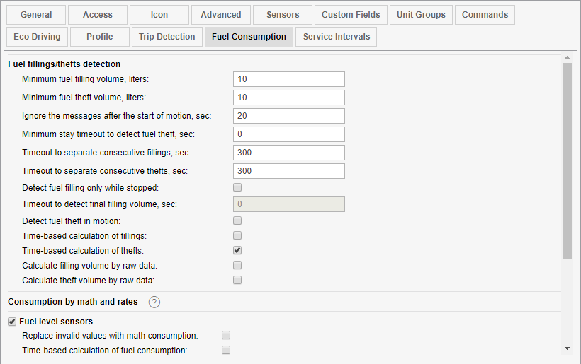
Task: Focus the Minimum fuel theft volume input
Action: tap(288, 98)
